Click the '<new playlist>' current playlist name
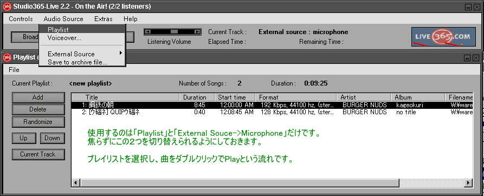The height and width of the screenshot is (196, 484). (91, 83)
